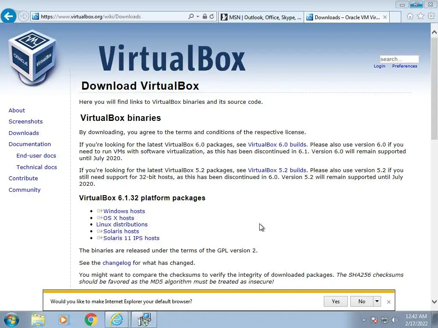Viewport: 438px width, 328px height.
Task: Open a new blank tab
Action: 395,17
